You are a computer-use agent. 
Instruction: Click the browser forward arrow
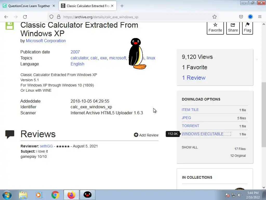pos(16,17)
